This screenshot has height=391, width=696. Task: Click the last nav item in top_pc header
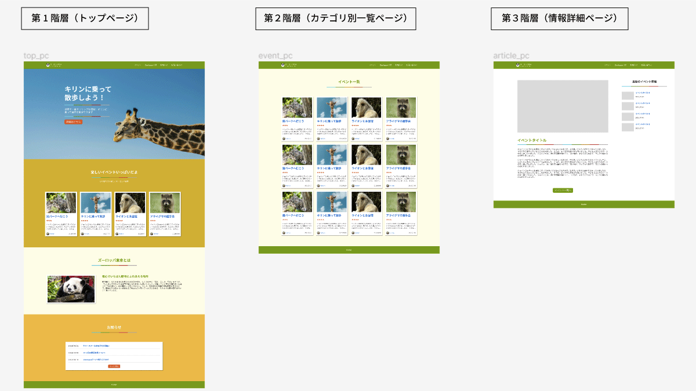[x=176, y=65]
